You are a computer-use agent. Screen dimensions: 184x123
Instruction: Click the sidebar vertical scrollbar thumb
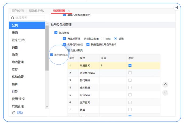coord(47,48)
